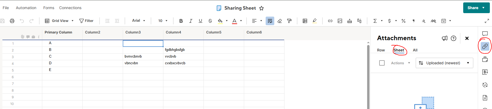Click the Attachments paperclip icon in sidebar
Screen dimensions: 492x109
(x=485, y=46)
